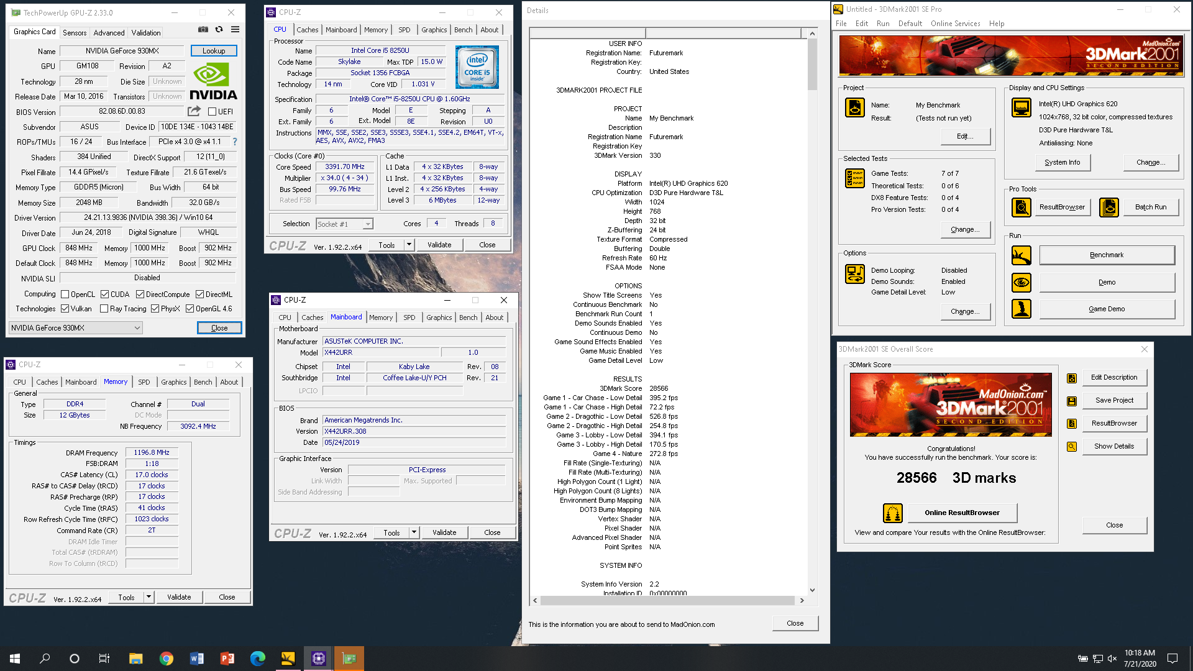This screenshot has width=1193, height=671.
Task: Open Windows taskbar search
Action: [x=45, y=659]
